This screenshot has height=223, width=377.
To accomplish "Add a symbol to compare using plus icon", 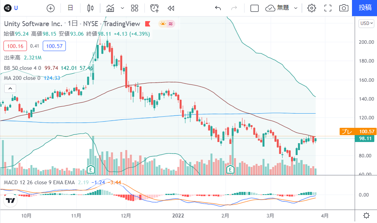I will pos(50,8).
